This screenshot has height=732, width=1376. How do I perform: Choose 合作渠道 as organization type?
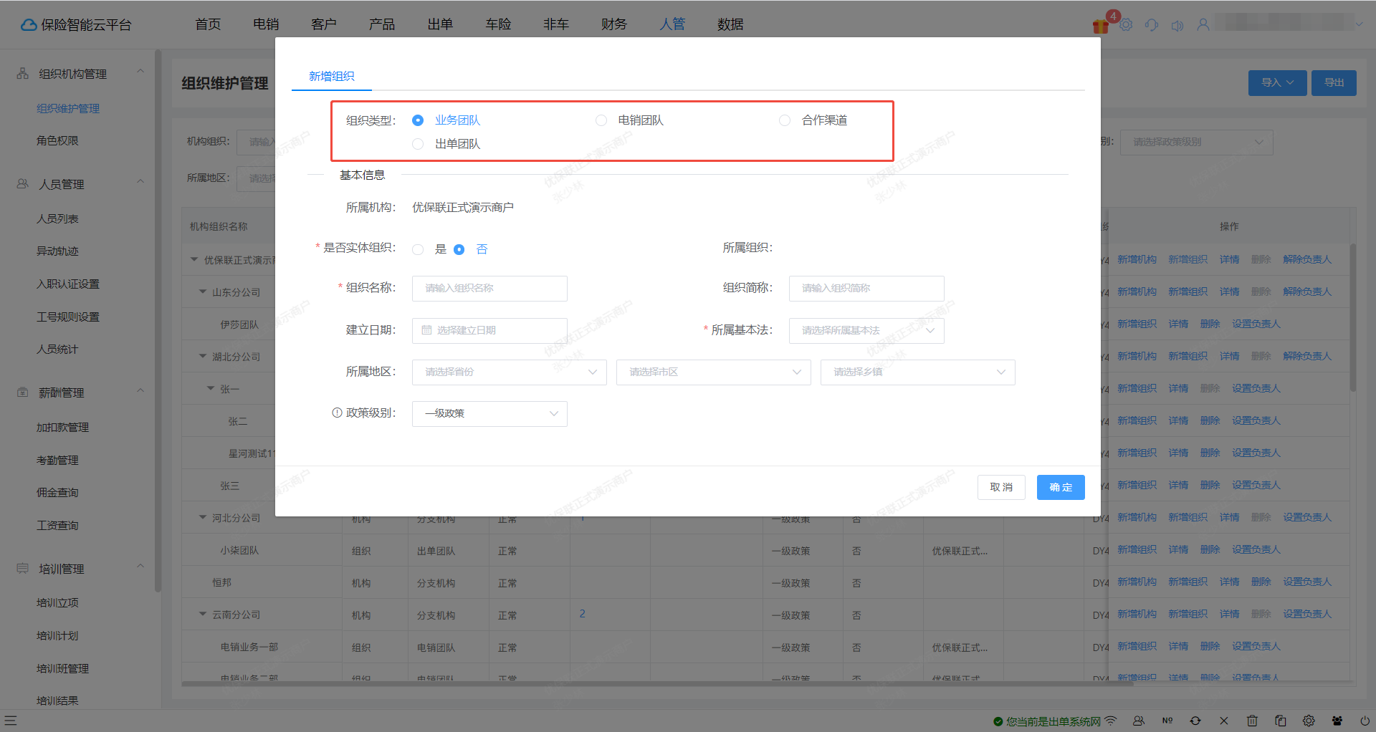click(x=785, y=120)
